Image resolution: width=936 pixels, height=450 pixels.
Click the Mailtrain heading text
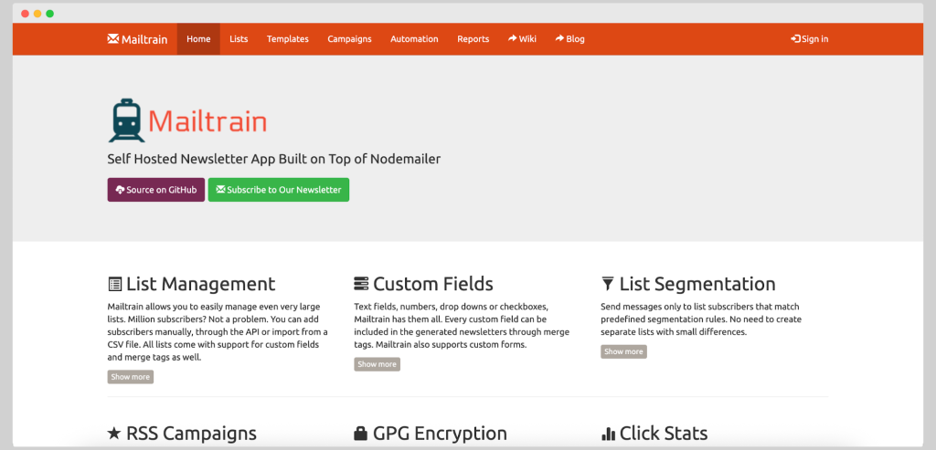[207, 121]
